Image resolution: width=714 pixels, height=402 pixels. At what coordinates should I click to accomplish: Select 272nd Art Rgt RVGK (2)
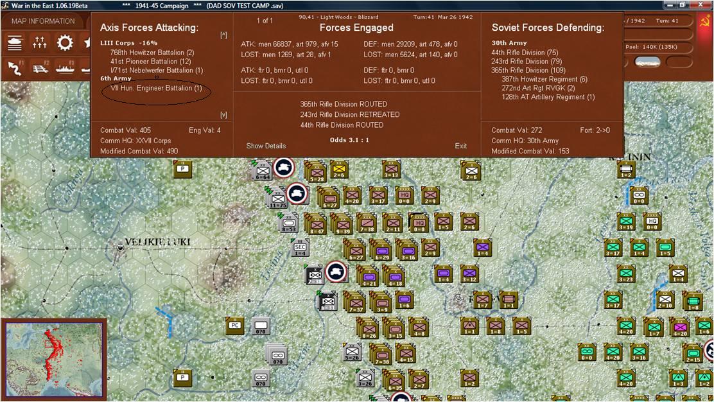coord(538,88)
